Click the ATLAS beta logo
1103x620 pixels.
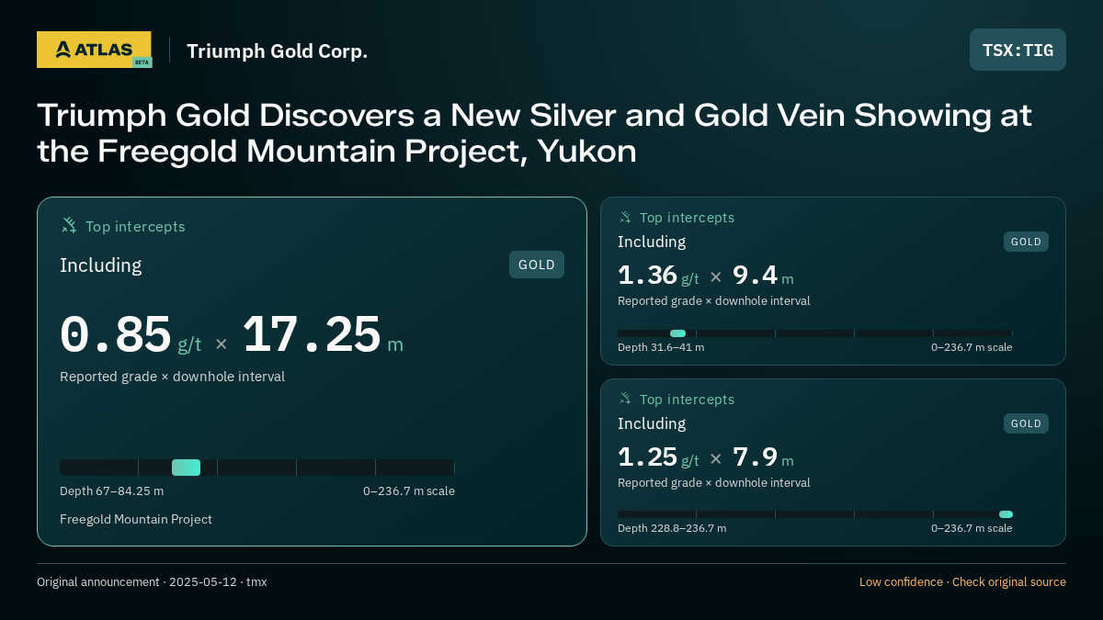click(x=94, y=50)
